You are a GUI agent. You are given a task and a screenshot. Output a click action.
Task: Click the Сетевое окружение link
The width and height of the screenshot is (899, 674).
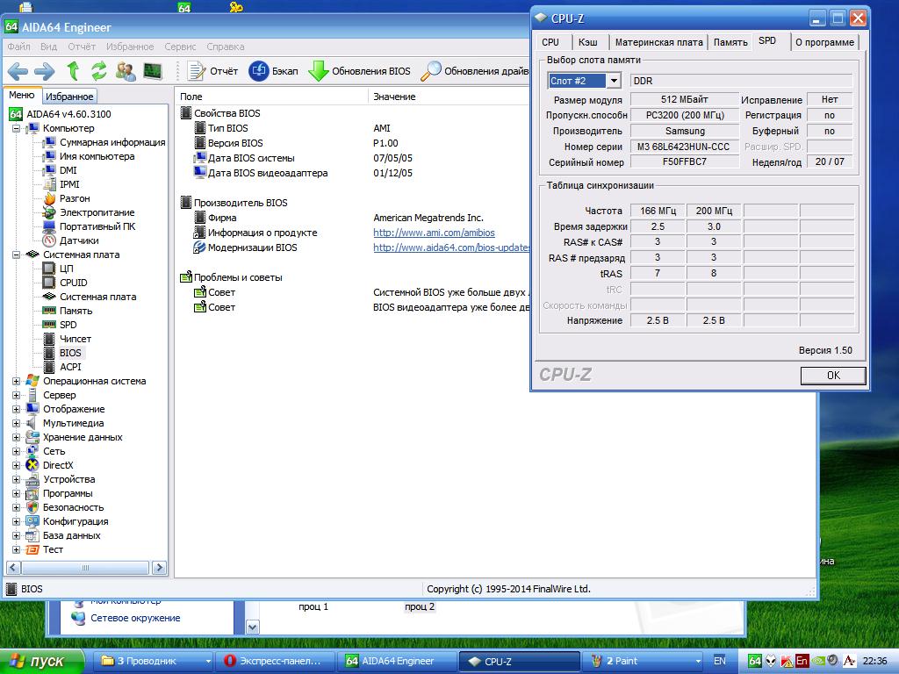pyautogui.click(x=135, y=618)
